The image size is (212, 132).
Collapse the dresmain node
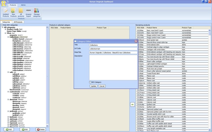point(8,100)
